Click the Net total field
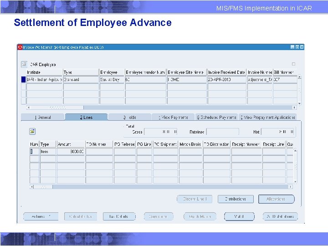Screen dimensions: 328x246 pos(277,132)
